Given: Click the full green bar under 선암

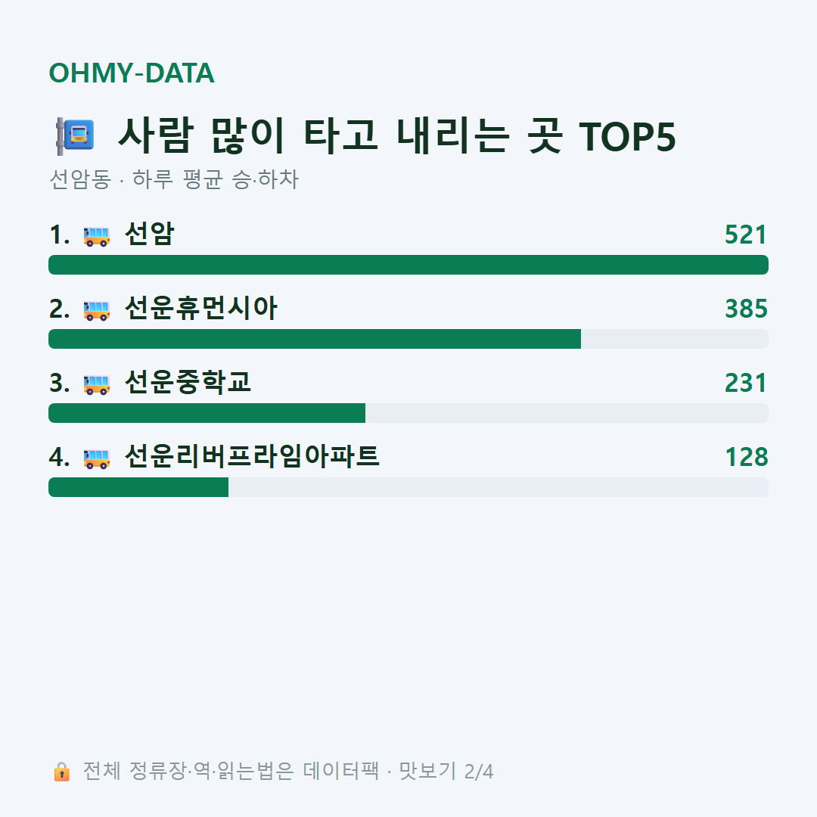Looking at the screenshot, I should coord(408,265).
